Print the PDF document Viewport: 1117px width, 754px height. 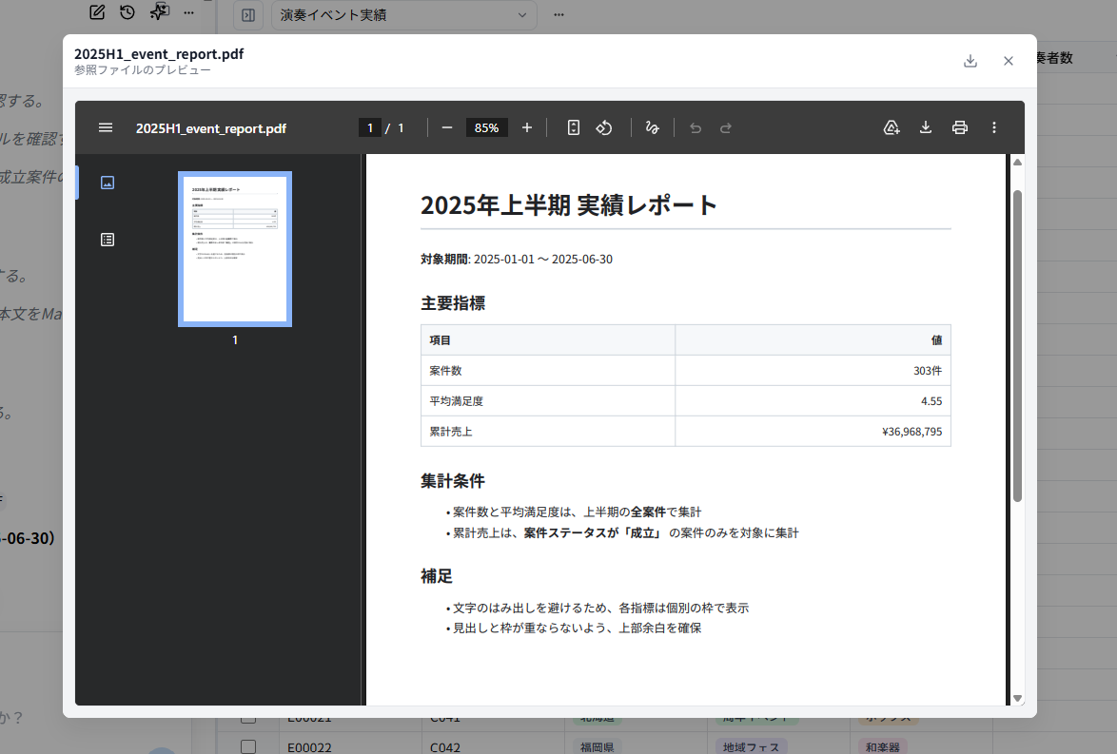(x=960, y=128)
